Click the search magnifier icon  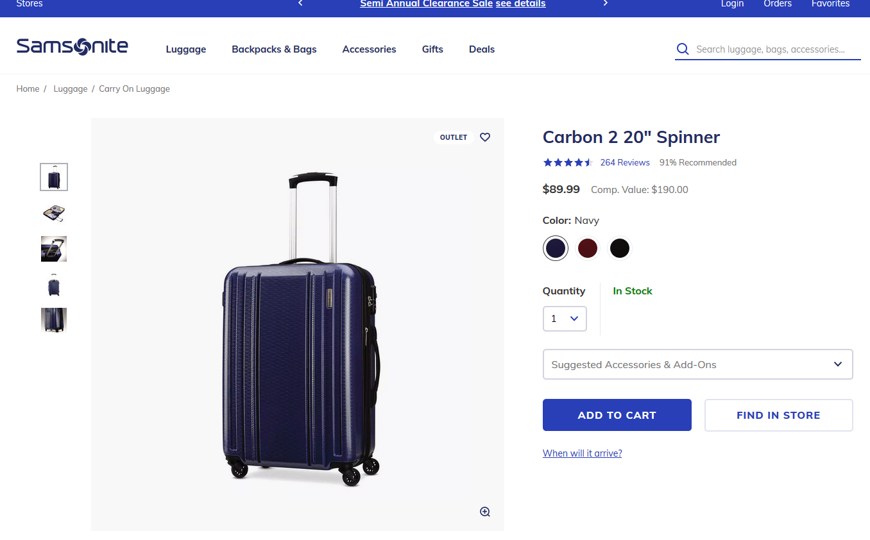tap(683, 49)
